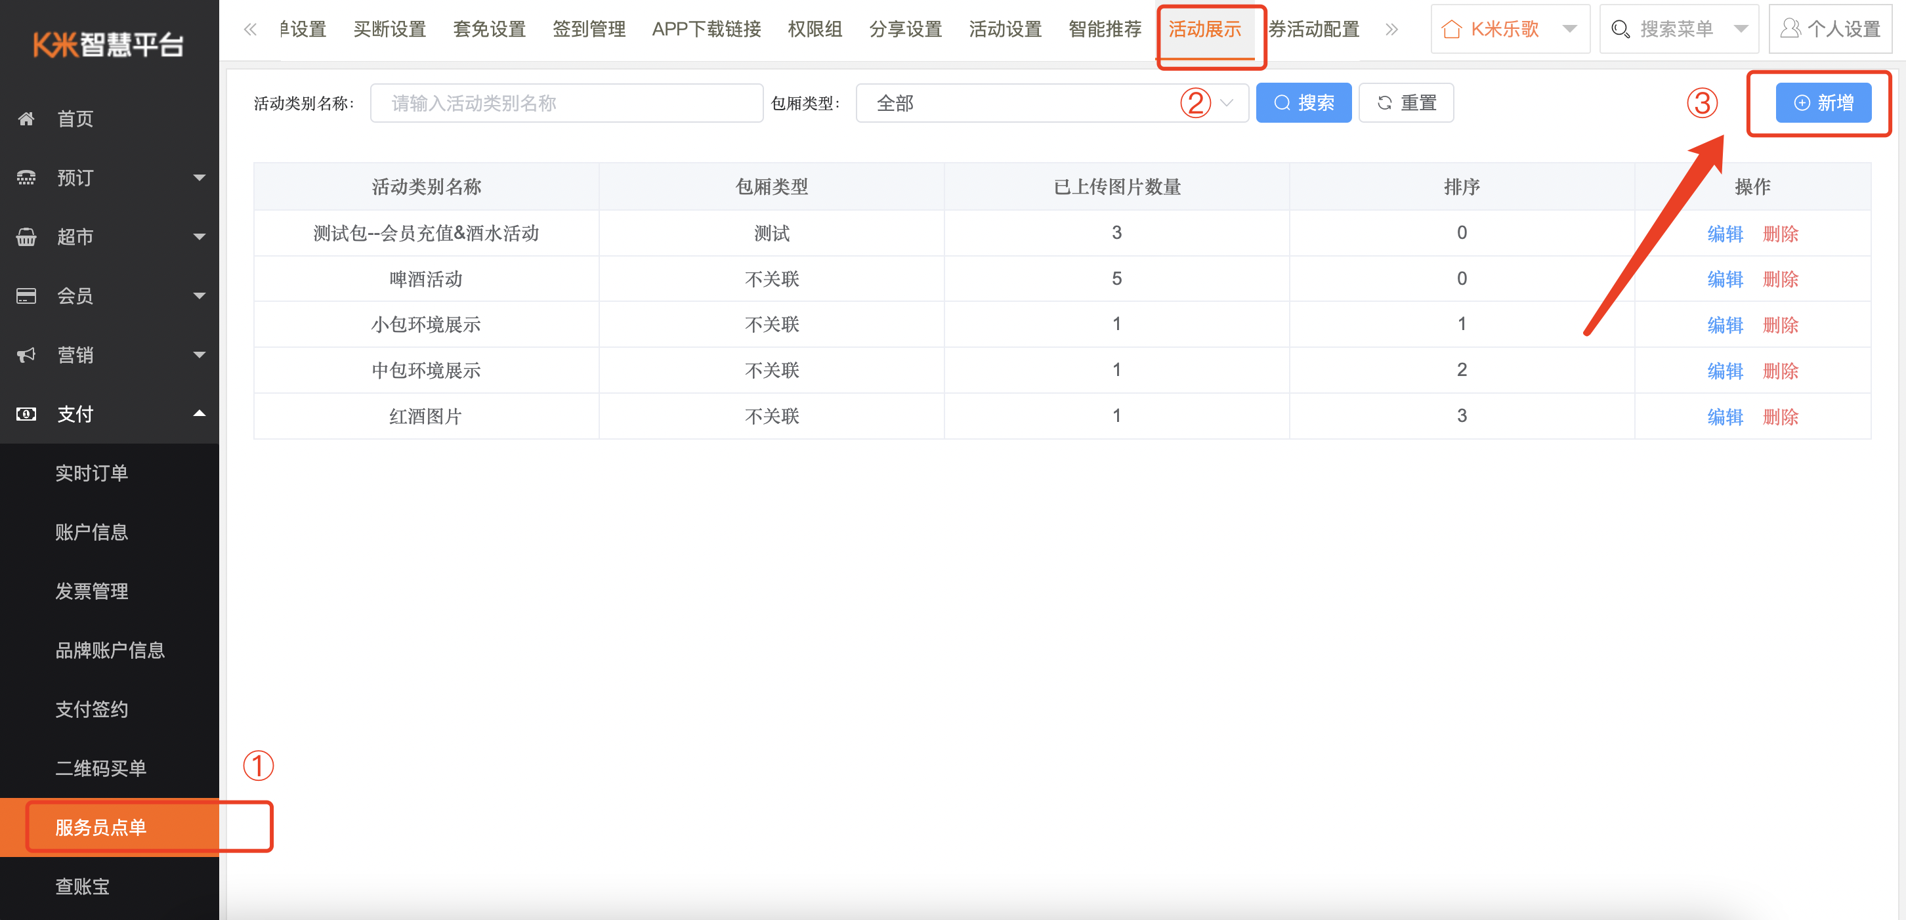Expand the 营销 sidebar menu
This screenshot has width=1906, height=920.
[x=199, y=355]
